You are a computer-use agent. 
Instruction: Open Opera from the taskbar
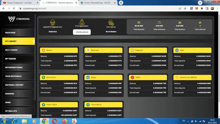pos(54,121)
